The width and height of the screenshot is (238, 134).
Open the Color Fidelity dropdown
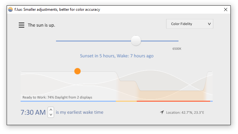[190, 24]
